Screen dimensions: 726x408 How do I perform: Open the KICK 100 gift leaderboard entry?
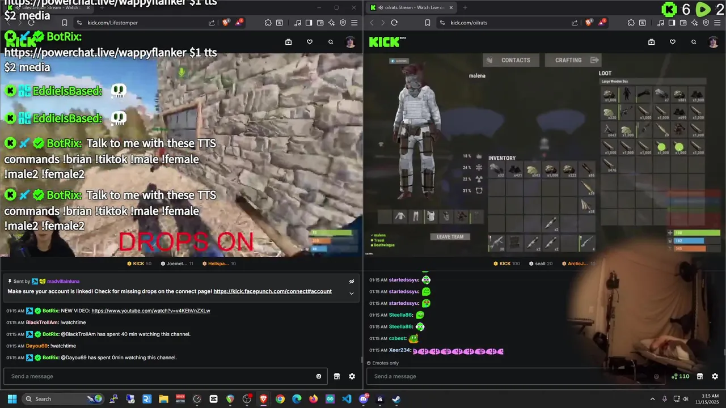(506, 263)
